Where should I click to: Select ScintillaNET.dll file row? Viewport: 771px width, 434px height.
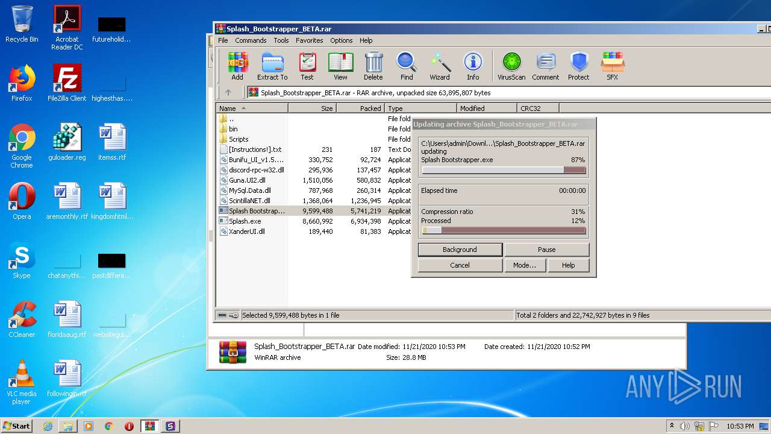click(313, 201)
